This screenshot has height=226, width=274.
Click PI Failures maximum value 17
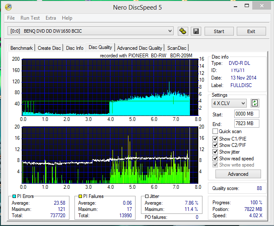(x=129, y=209)
